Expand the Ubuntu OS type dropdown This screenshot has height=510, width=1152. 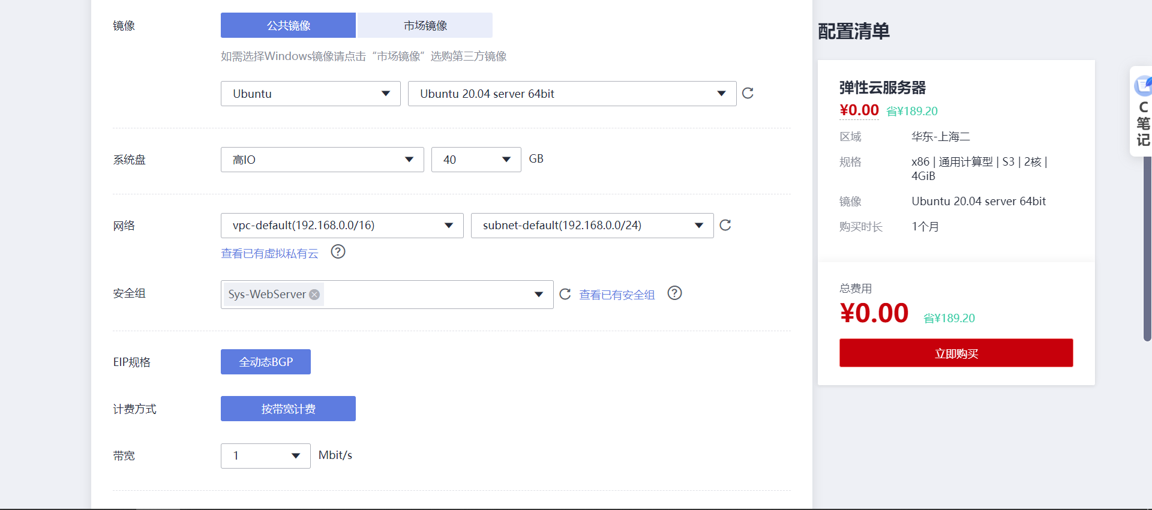(310, 94)
